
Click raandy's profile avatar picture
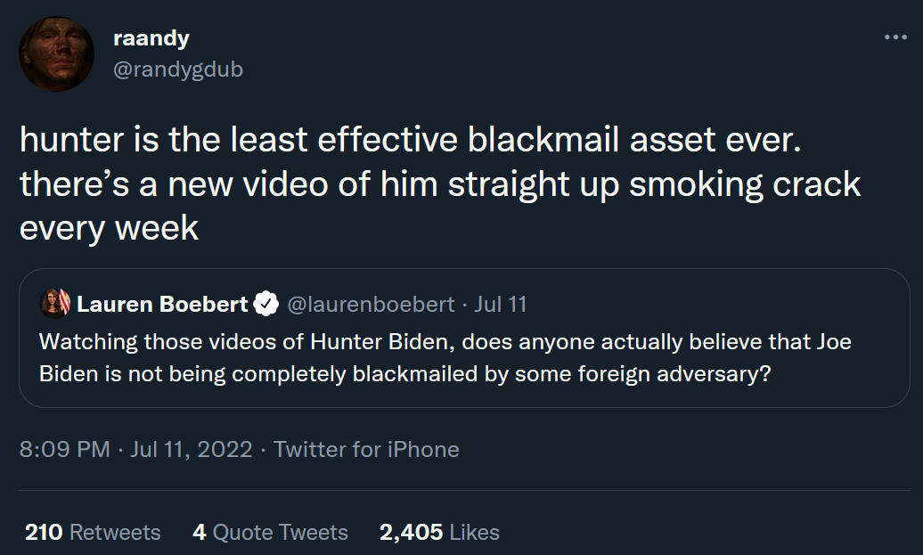click(56, 54)
